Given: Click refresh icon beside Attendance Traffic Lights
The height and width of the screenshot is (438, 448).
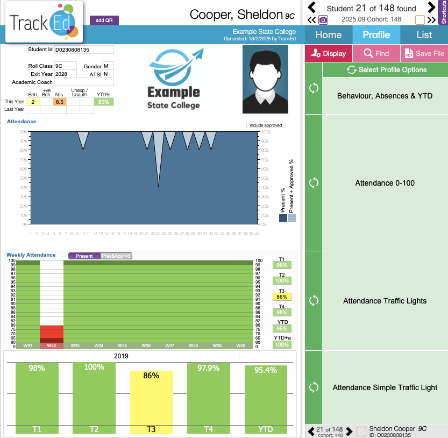Looking at the screenshot, I should click(314, 301).
